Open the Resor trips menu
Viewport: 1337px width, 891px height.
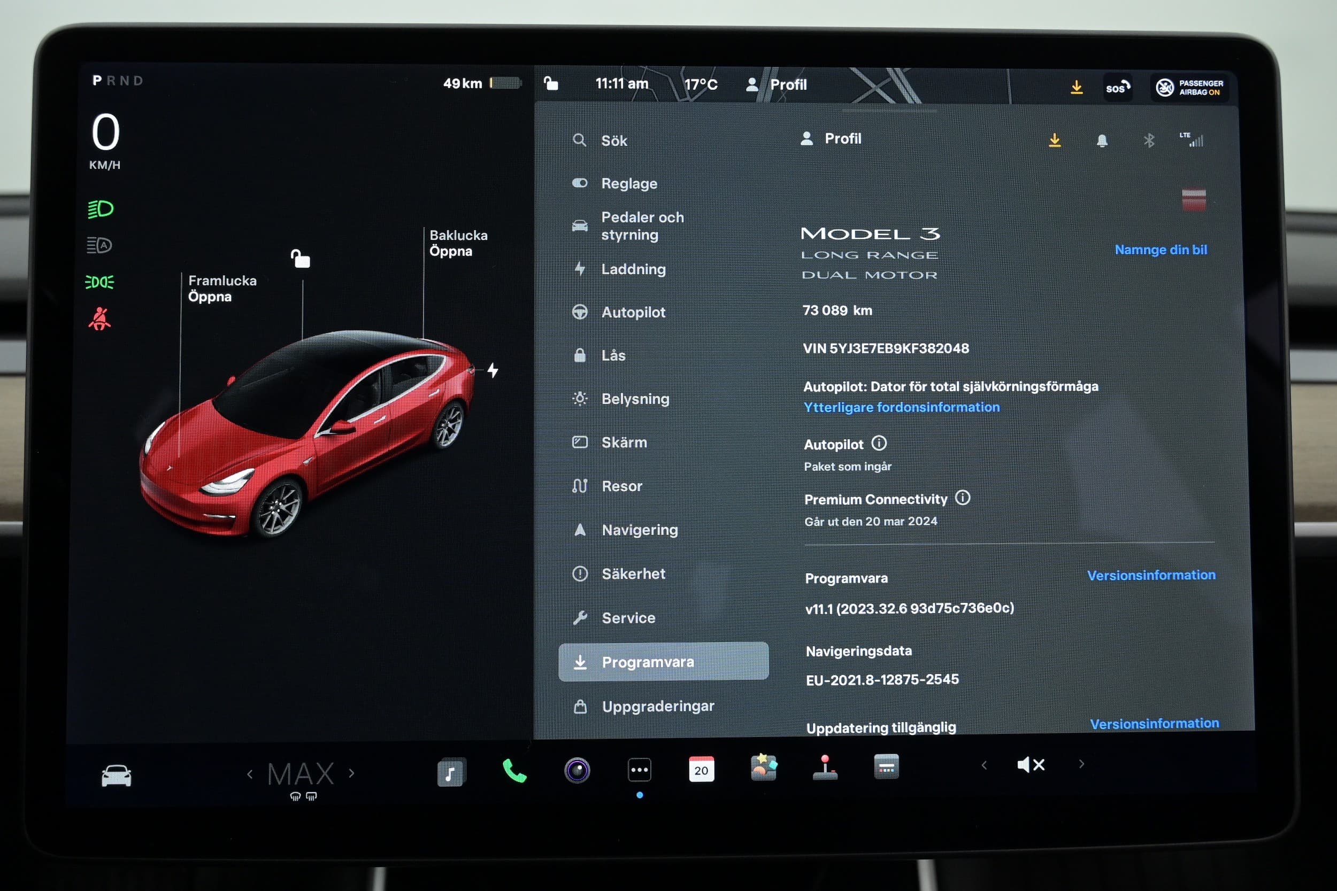pos(607,486)
